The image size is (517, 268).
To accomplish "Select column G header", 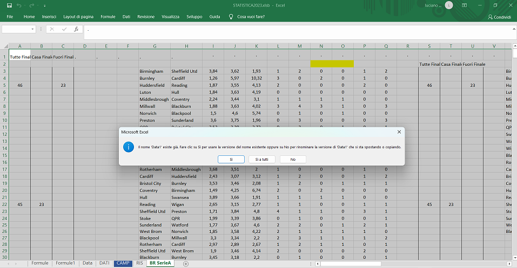I will (x=155, y=46).
